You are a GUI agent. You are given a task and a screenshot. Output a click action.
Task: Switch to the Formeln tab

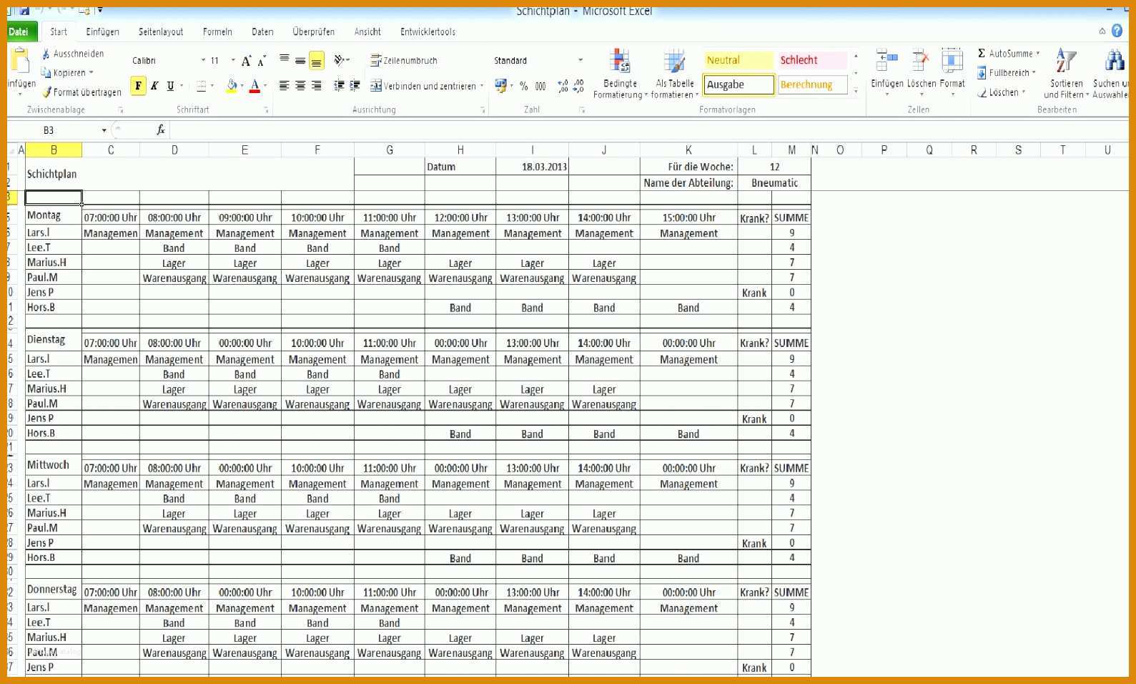click(217, 31)
